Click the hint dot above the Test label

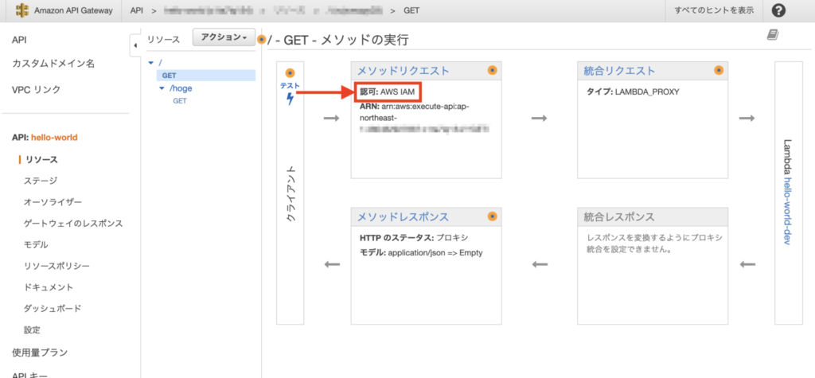[290, 73]
